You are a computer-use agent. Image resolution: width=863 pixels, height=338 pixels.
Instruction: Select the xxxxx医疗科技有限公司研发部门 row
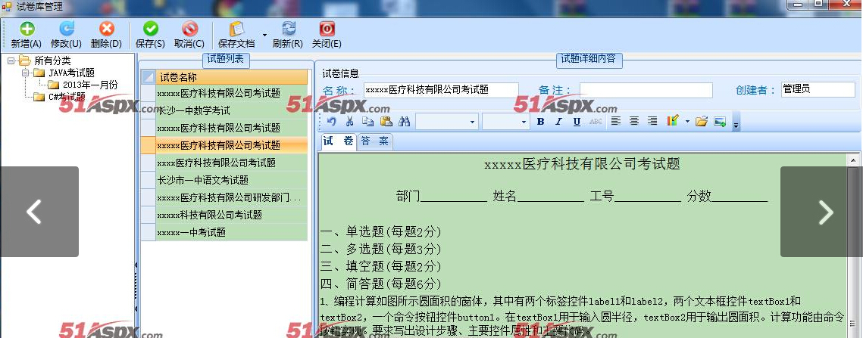click(x=232, y=197)
